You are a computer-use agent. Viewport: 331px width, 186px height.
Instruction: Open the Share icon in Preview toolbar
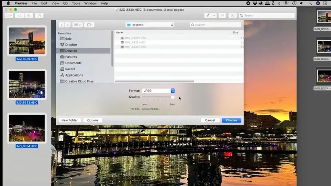coord(39,15)
